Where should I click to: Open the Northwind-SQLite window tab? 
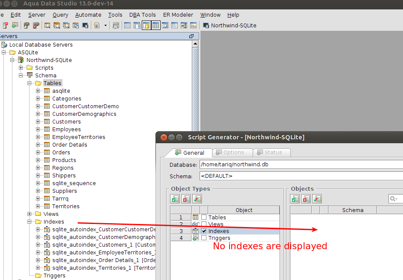point(230,25)
